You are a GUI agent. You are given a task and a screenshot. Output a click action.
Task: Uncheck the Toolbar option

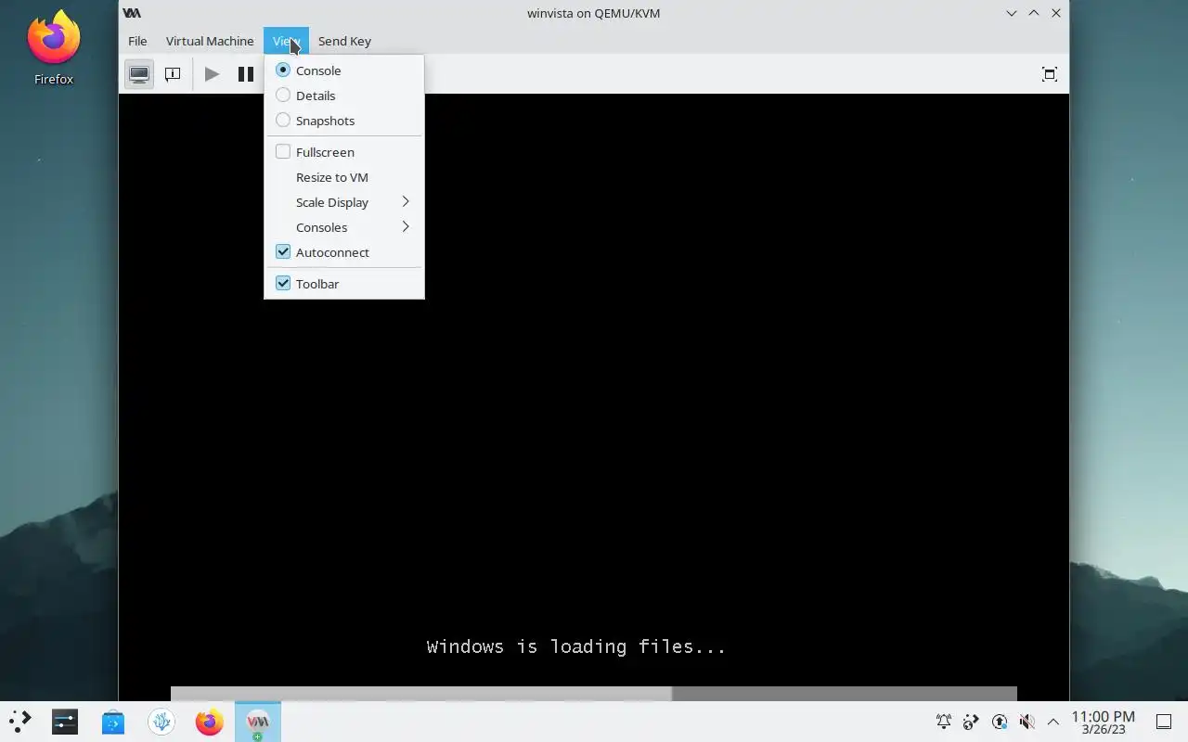344,284
